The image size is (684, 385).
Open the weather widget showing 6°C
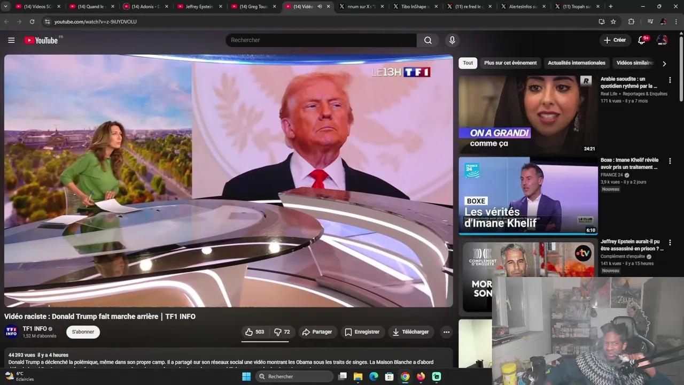(19, 376)
